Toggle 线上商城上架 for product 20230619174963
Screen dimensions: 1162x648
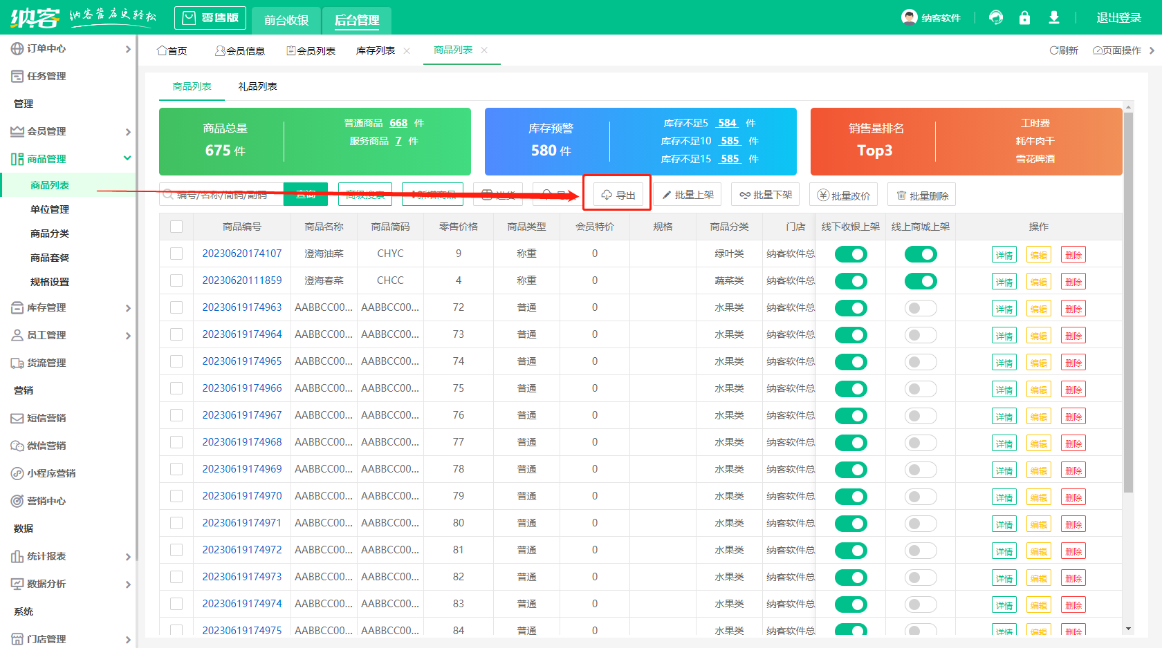click(920, 308)
